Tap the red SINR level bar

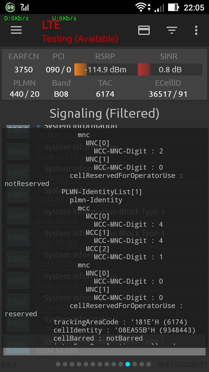pos(144,70)
